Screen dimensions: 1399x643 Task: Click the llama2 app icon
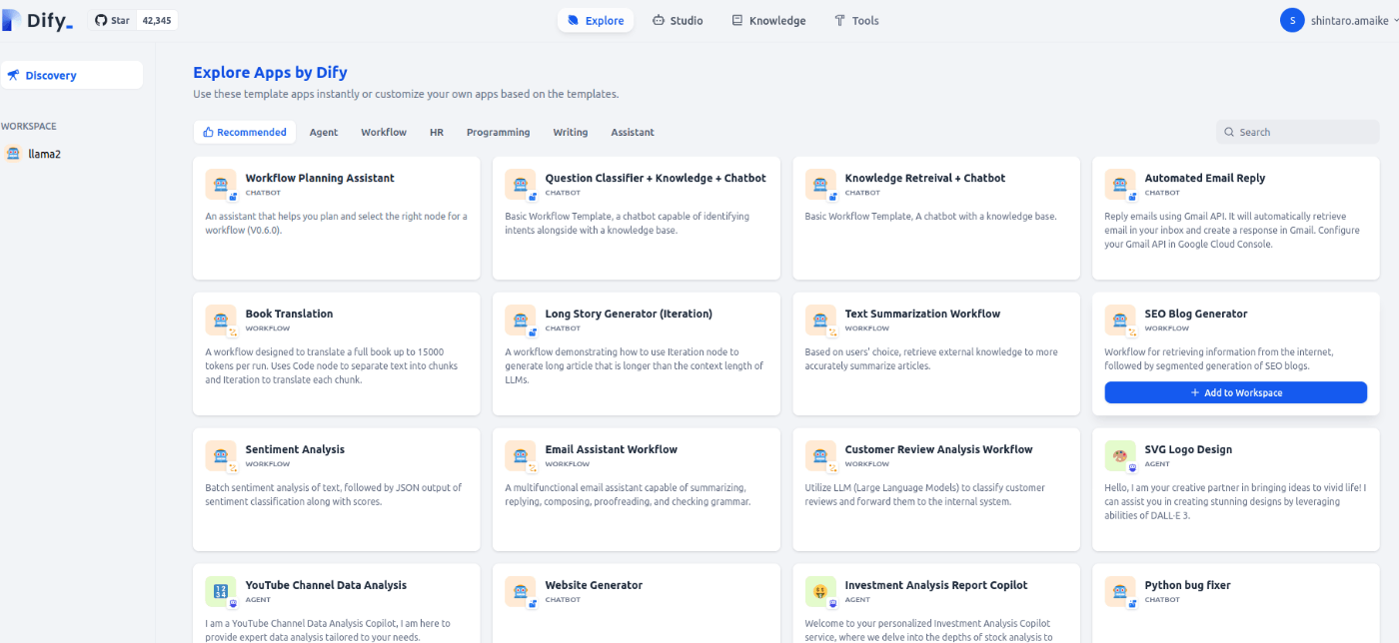[x=13, y=154]
